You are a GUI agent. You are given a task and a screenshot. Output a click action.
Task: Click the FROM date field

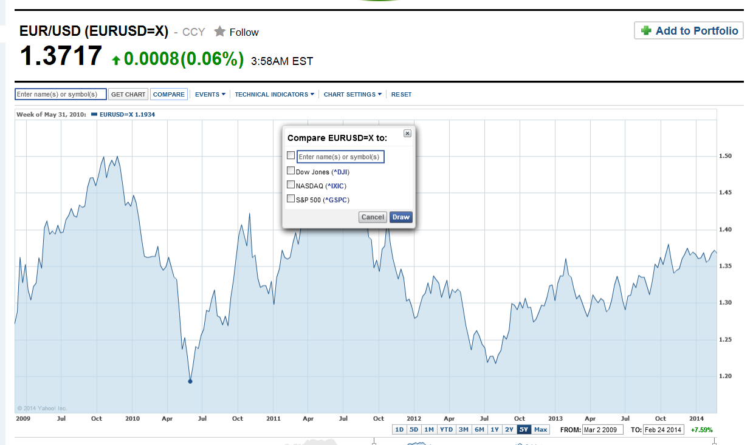coord(603,430)
